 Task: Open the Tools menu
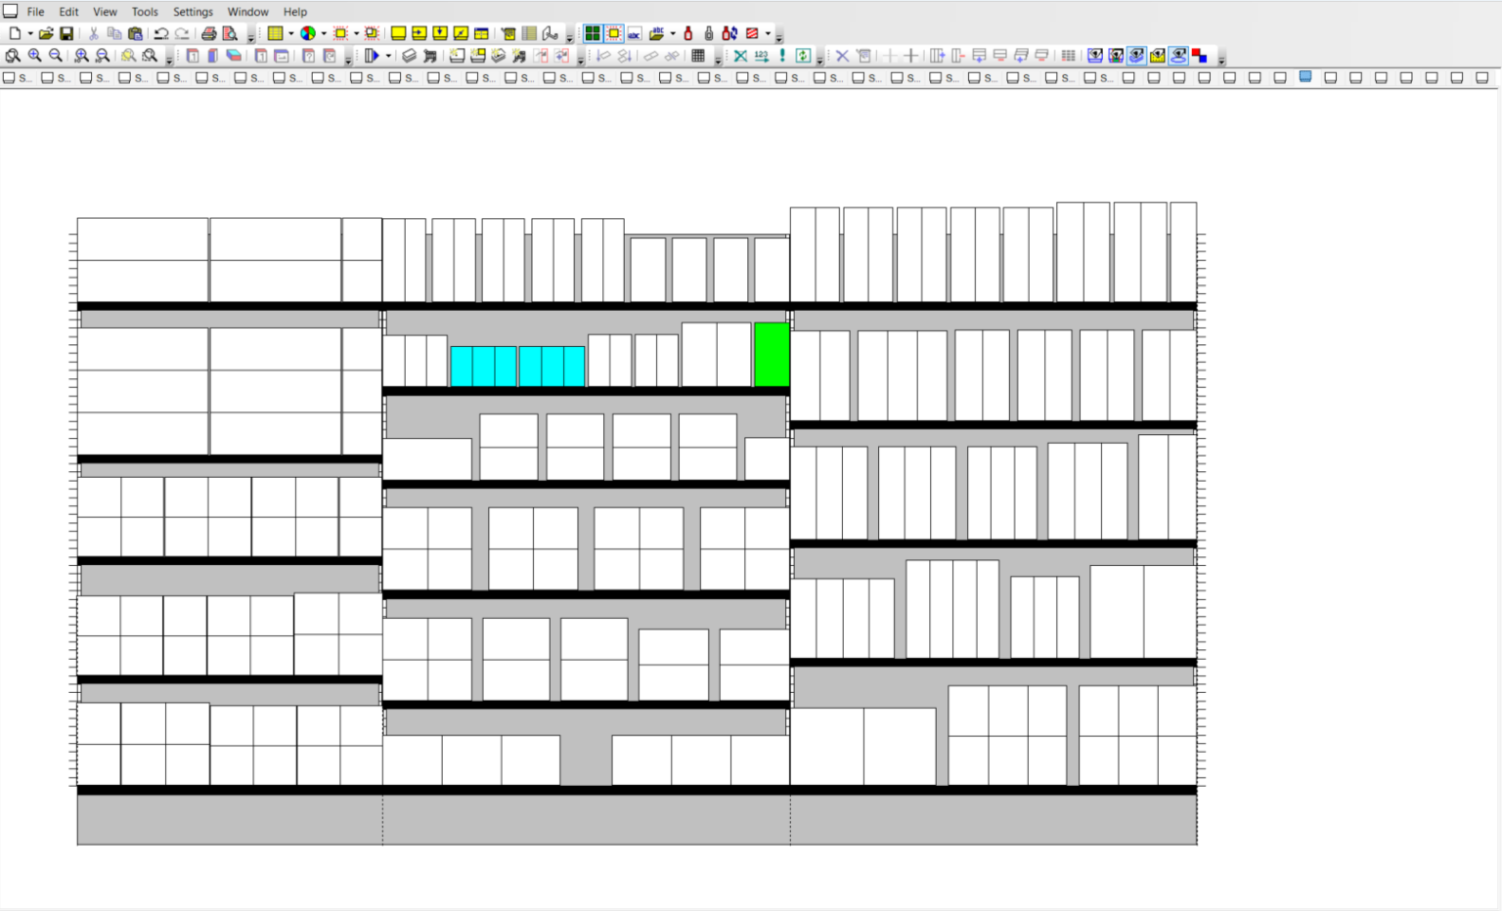point(145,12)
